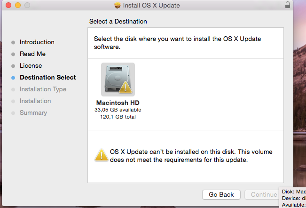Click the disk info tooltip at corner
This screenshot has height=208, width=306.
point(292,198)
